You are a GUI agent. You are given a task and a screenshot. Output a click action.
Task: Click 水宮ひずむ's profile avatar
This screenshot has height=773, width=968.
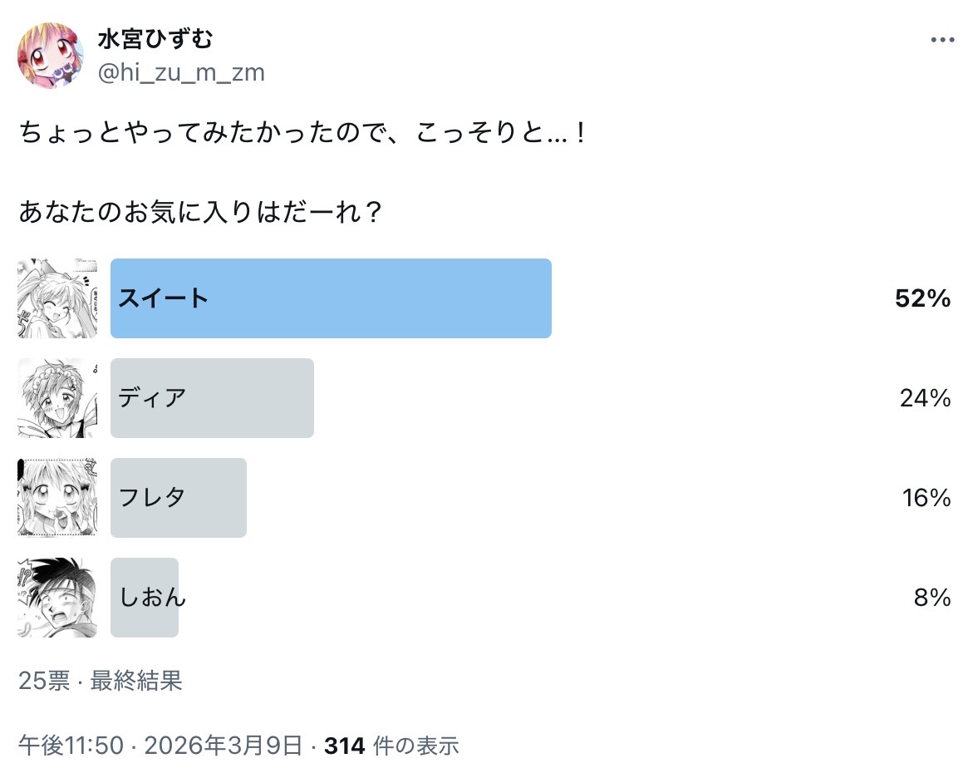(x=51, y=56)
